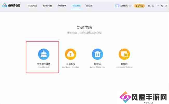Click the user avatar picture

117,6
